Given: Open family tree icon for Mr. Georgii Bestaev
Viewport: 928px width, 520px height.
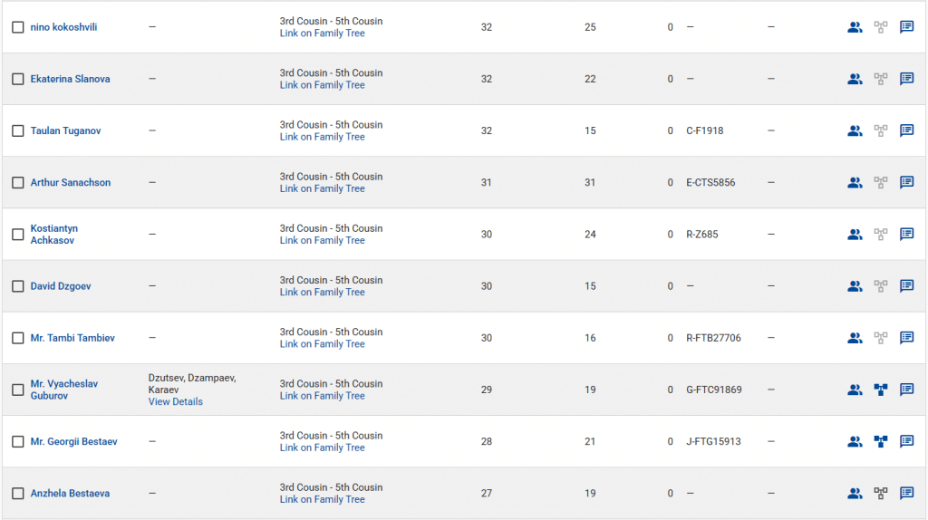Looking at the screenshot, I should pyautogui.click(x=880, y=441).
